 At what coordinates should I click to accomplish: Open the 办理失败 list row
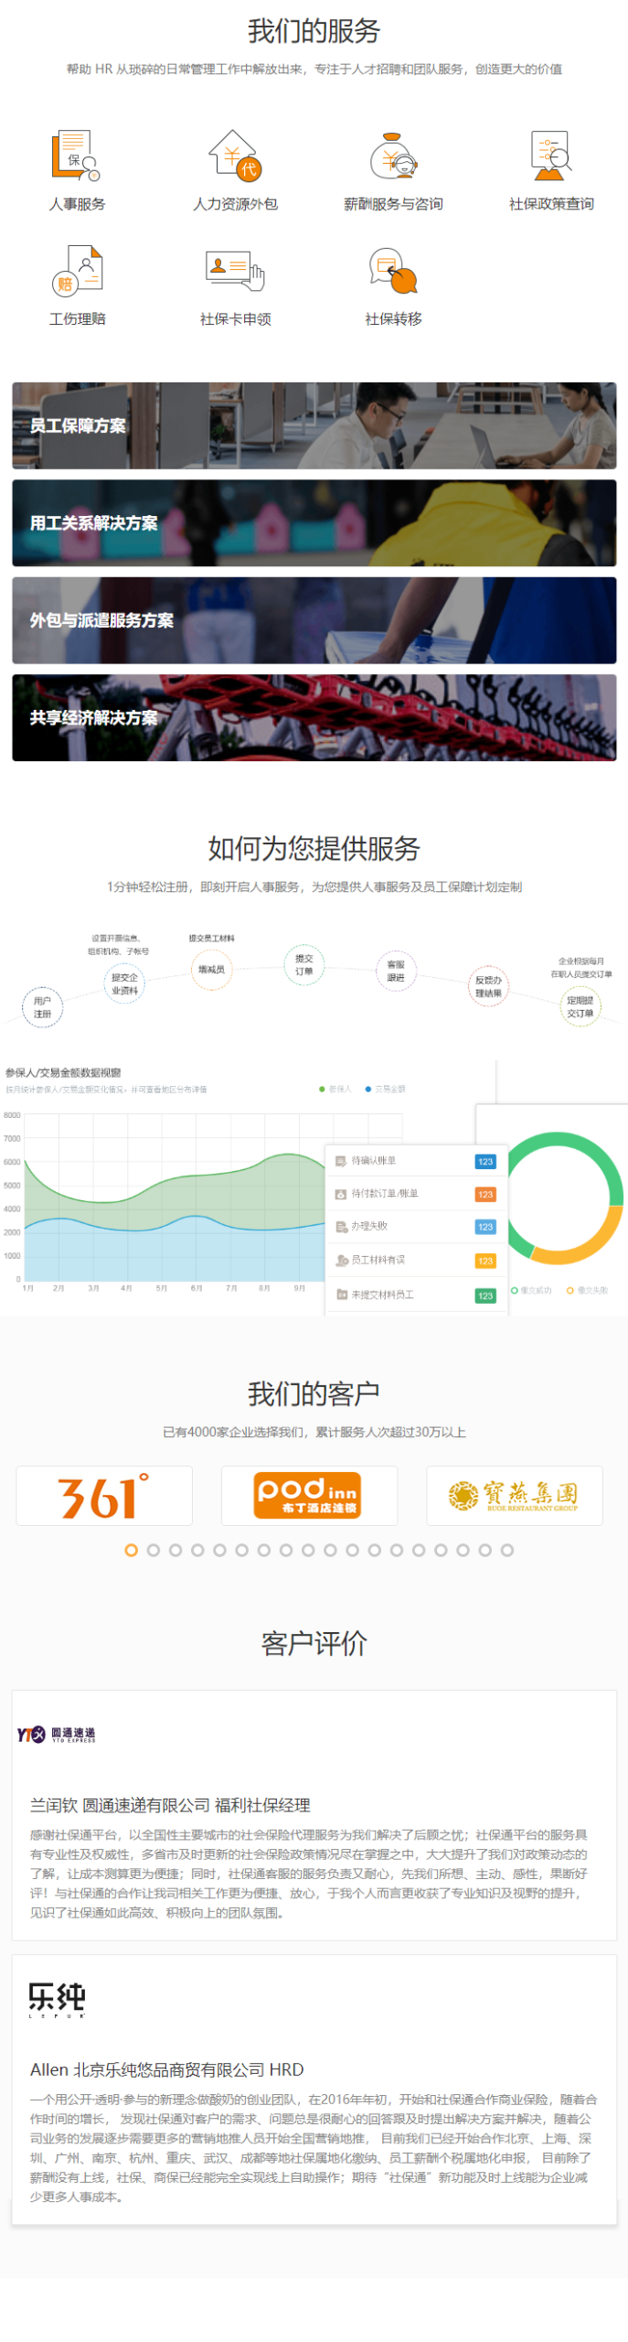[415, 1226]
